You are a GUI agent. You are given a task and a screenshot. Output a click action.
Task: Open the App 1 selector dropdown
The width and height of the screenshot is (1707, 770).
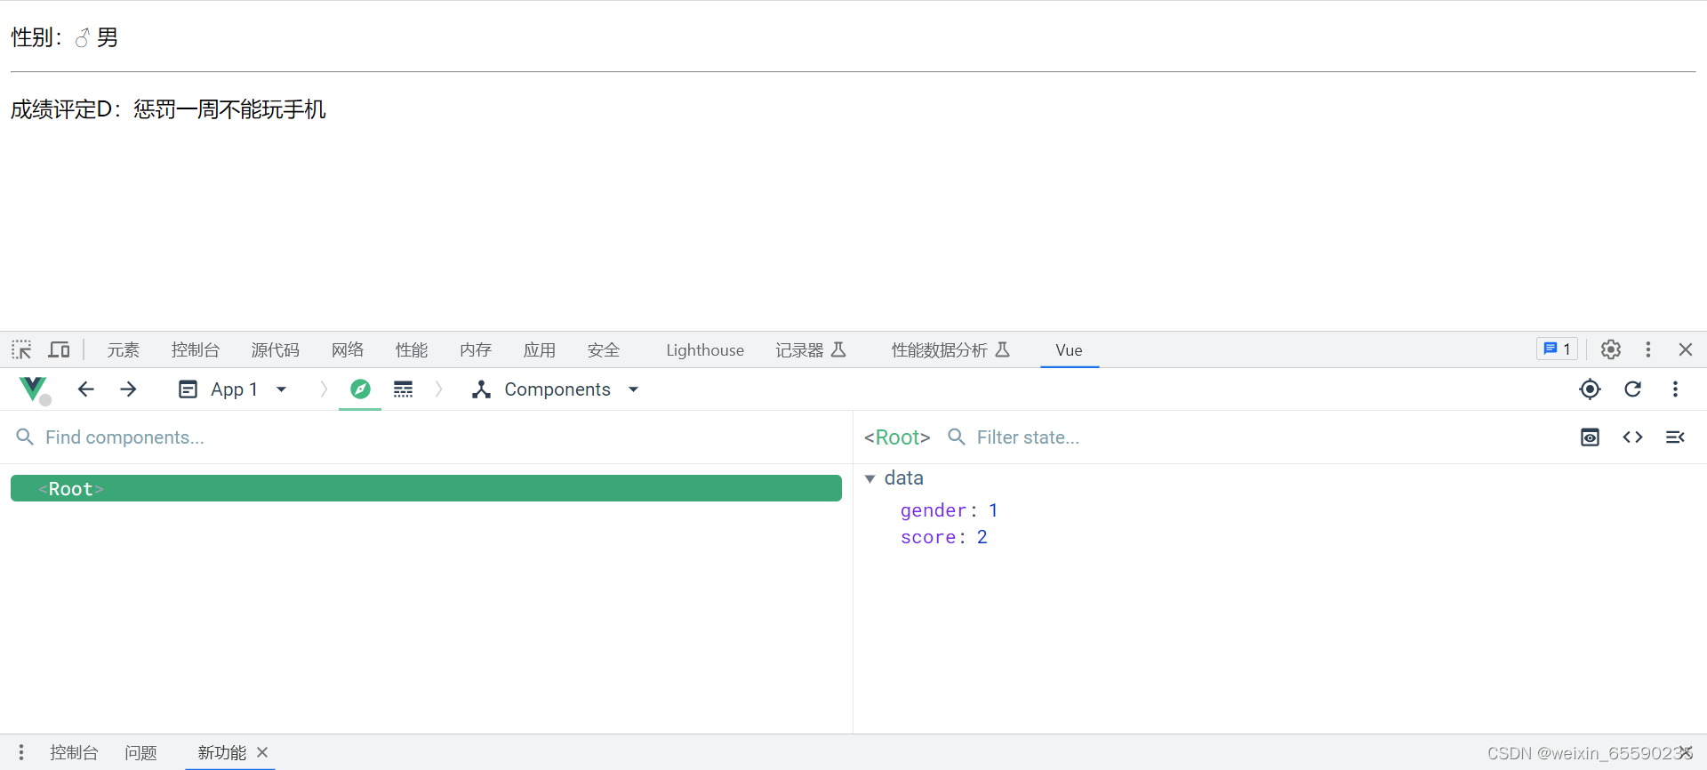(x=233, y=389)
